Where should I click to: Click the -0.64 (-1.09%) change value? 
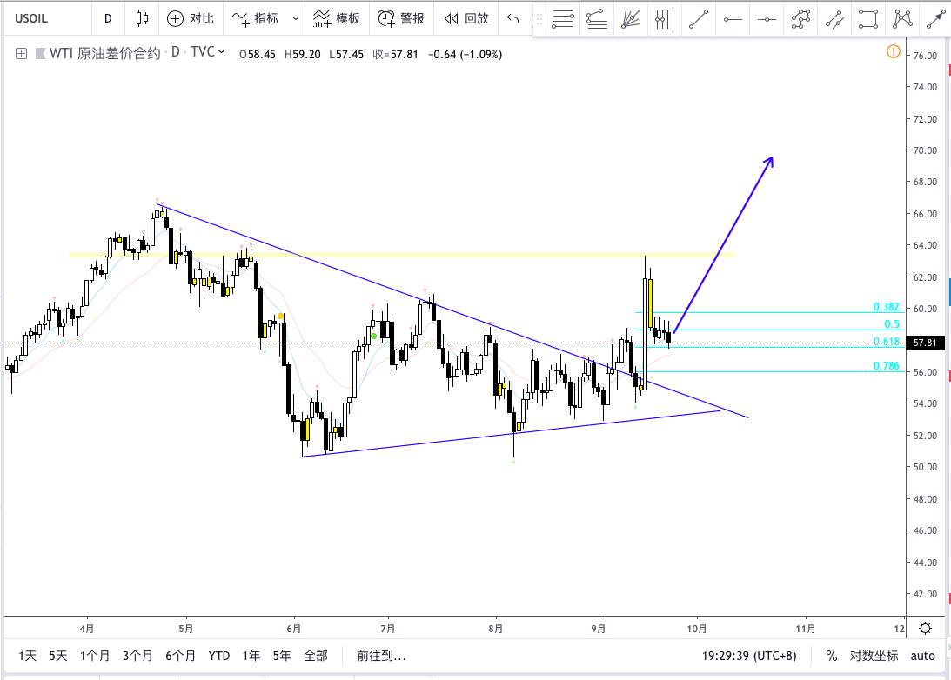[x=465, y=54]
